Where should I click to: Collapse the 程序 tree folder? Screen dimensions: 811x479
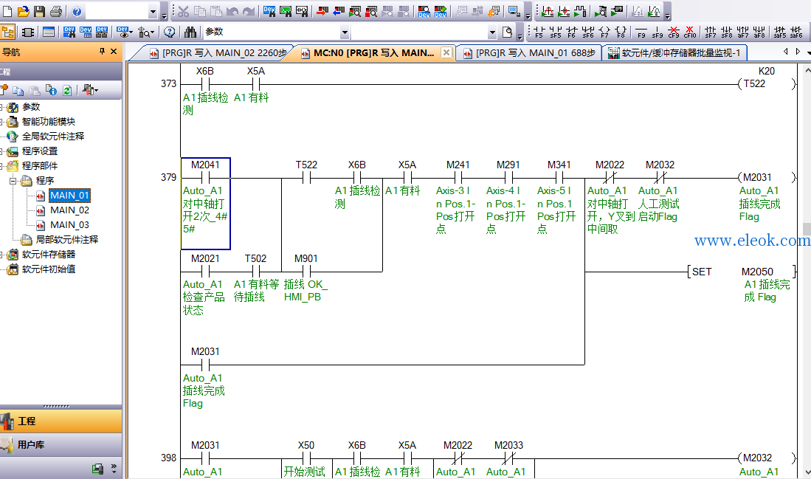tap(13, 181)
